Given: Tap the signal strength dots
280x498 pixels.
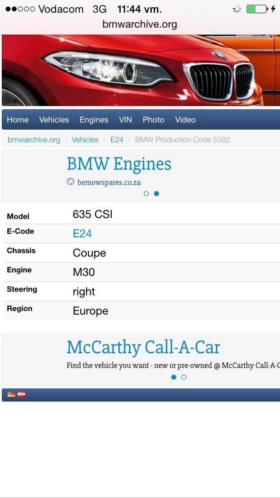Looking at the screenshot, I should pos(20,9).
